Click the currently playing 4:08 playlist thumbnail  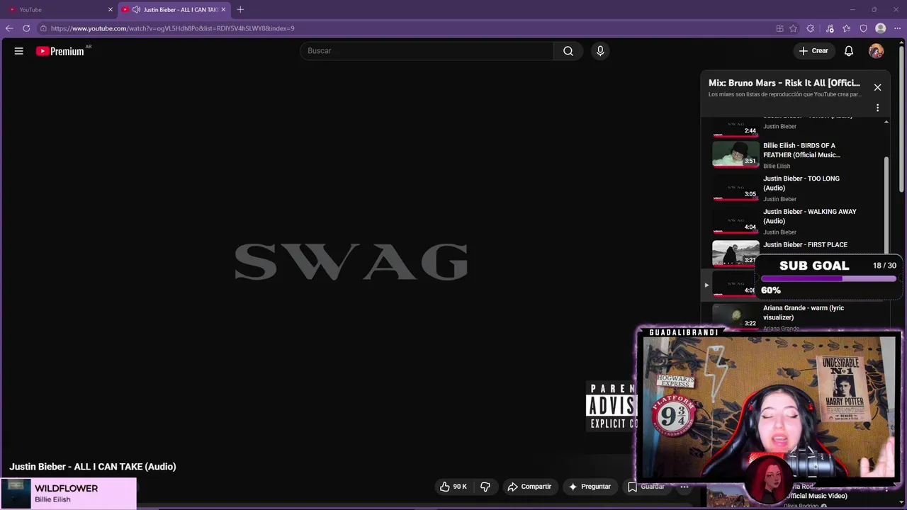(x=736, y=285)
